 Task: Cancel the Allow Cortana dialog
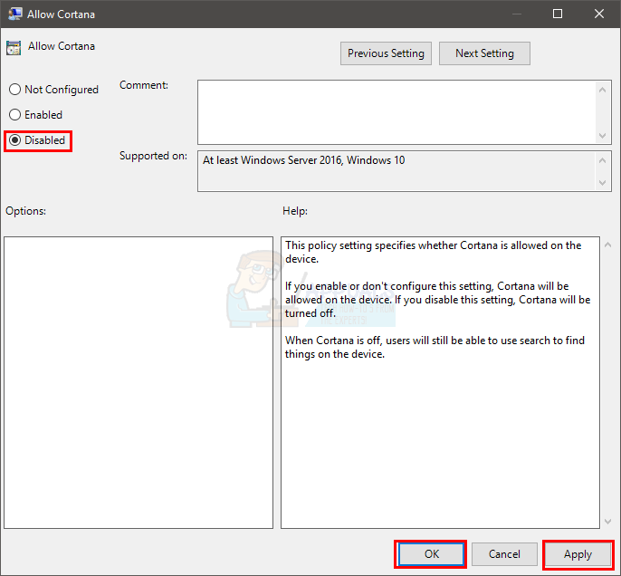coord(504,554)
